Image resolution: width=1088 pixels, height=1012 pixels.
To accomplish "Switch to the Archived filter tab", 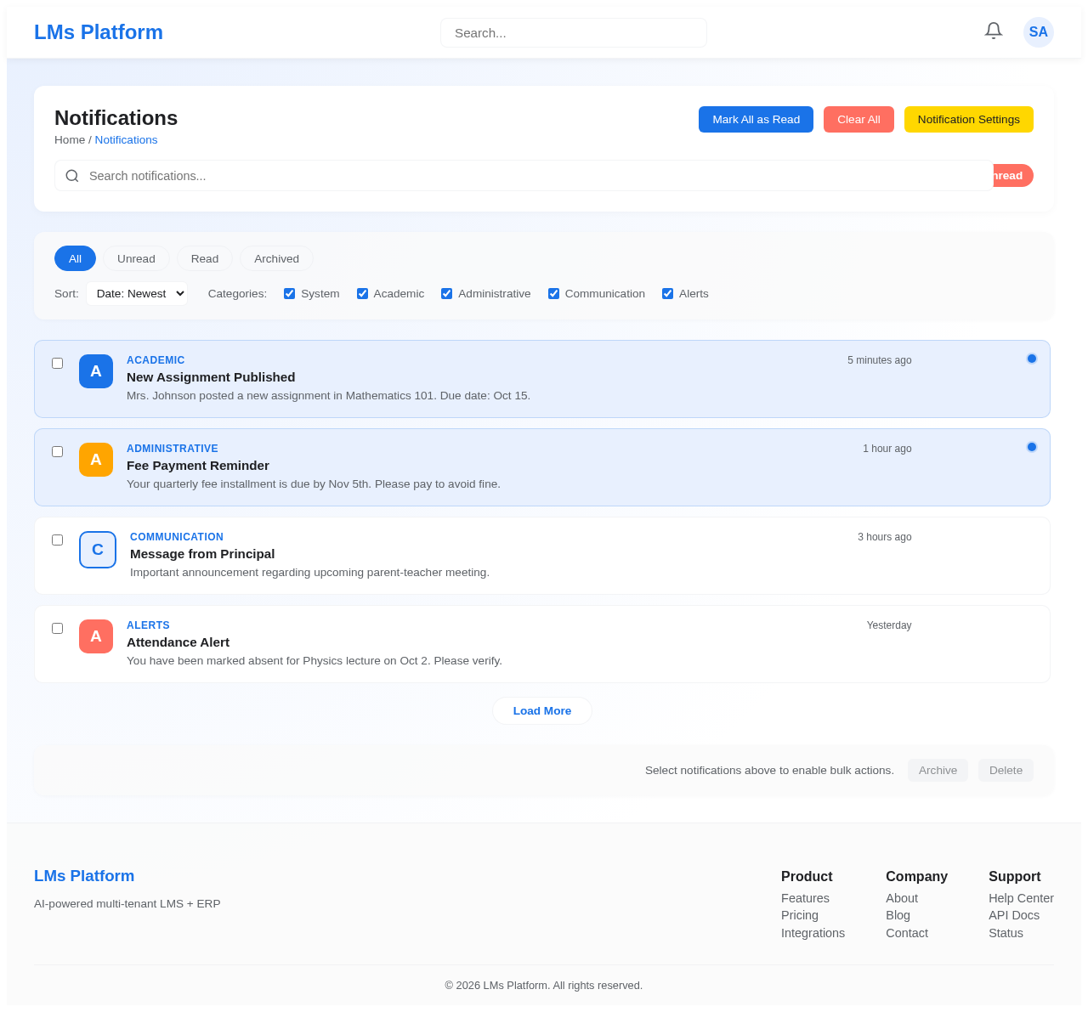I will (276, 258).
